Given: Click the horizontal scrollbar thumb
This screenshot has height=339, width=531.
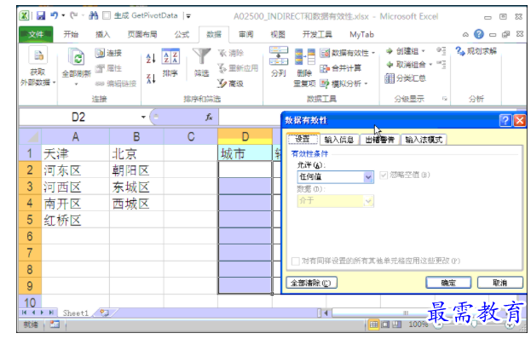Looking at the screenshot, I should pyautogui.click(x=406, y=313).
